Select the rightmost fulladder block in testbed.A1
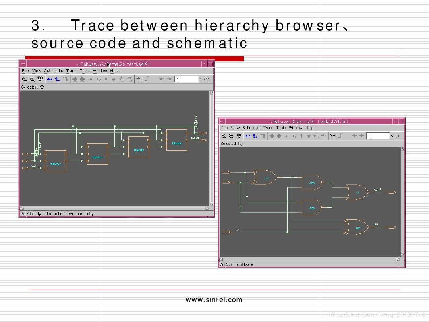This screenshot has width=429, height=322. click(x=177, y=140)
